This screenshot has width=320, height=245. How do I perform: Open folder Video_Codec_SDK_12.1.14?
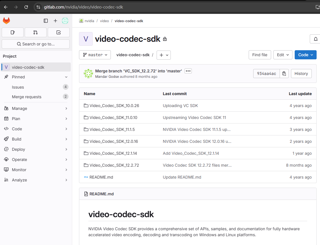click(113, 153)
